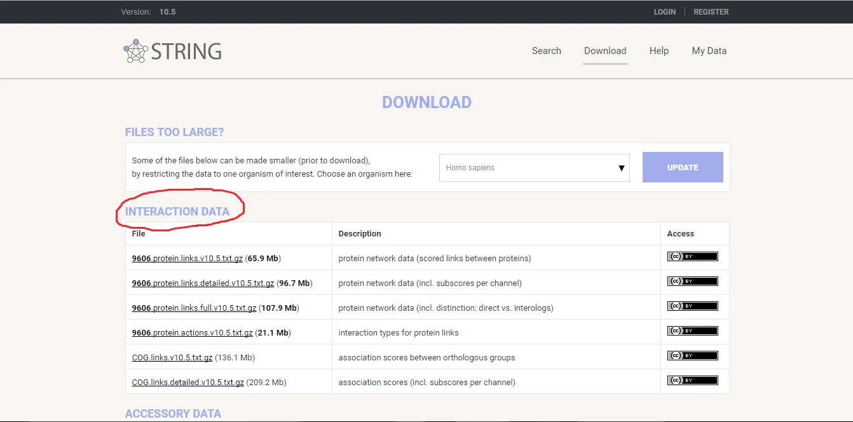853x422 pixels.
Task: Click the REGISTER link
Action: (711, 12)
